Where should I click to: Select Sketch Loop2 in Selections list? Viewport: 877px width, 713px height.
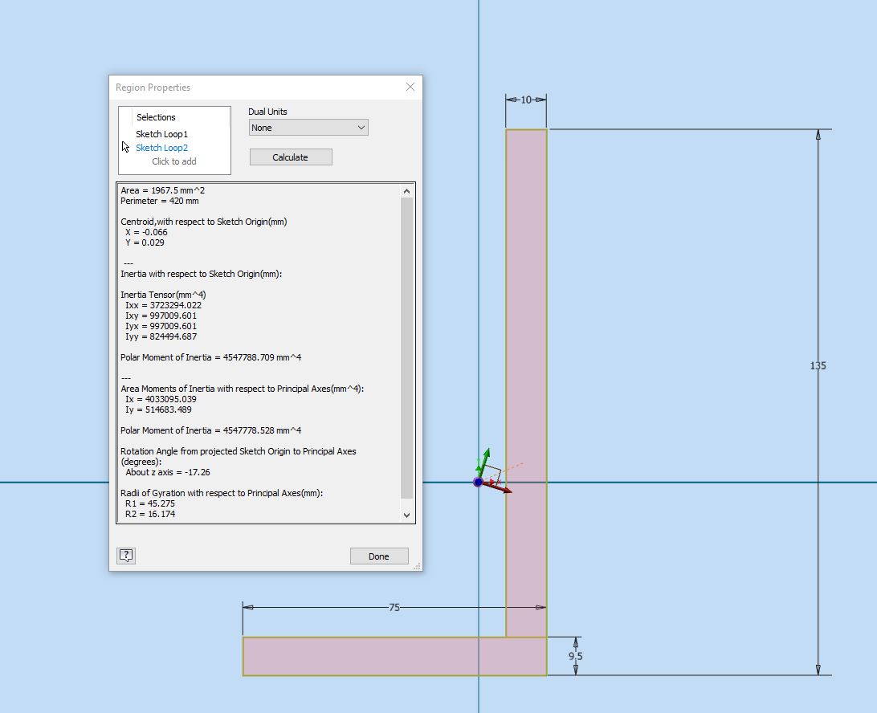[161, 148]
